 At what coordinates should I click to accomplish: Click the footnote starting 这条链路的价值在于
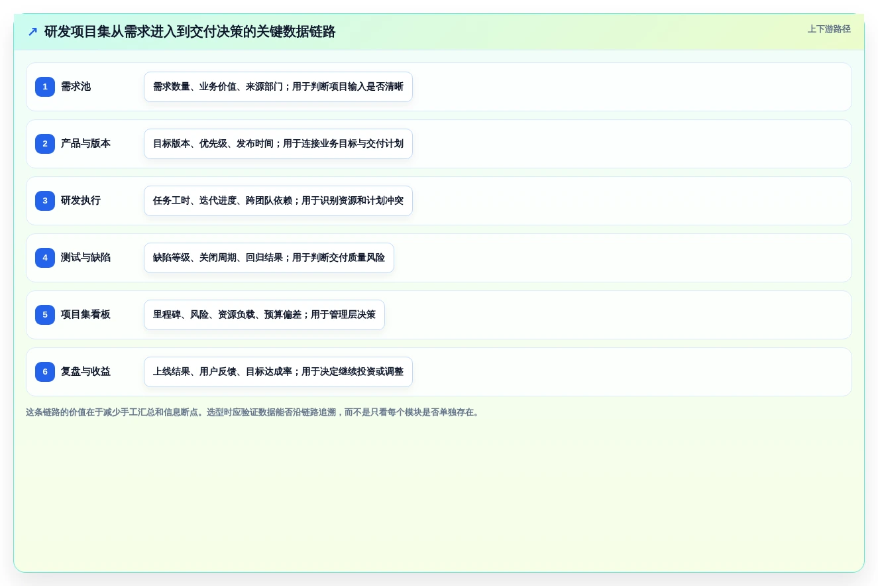(252, 412)
